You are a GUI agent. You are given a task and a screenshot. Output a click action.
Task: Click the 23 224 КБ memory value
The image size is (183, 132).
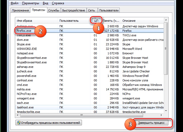(x=112, y=45)
